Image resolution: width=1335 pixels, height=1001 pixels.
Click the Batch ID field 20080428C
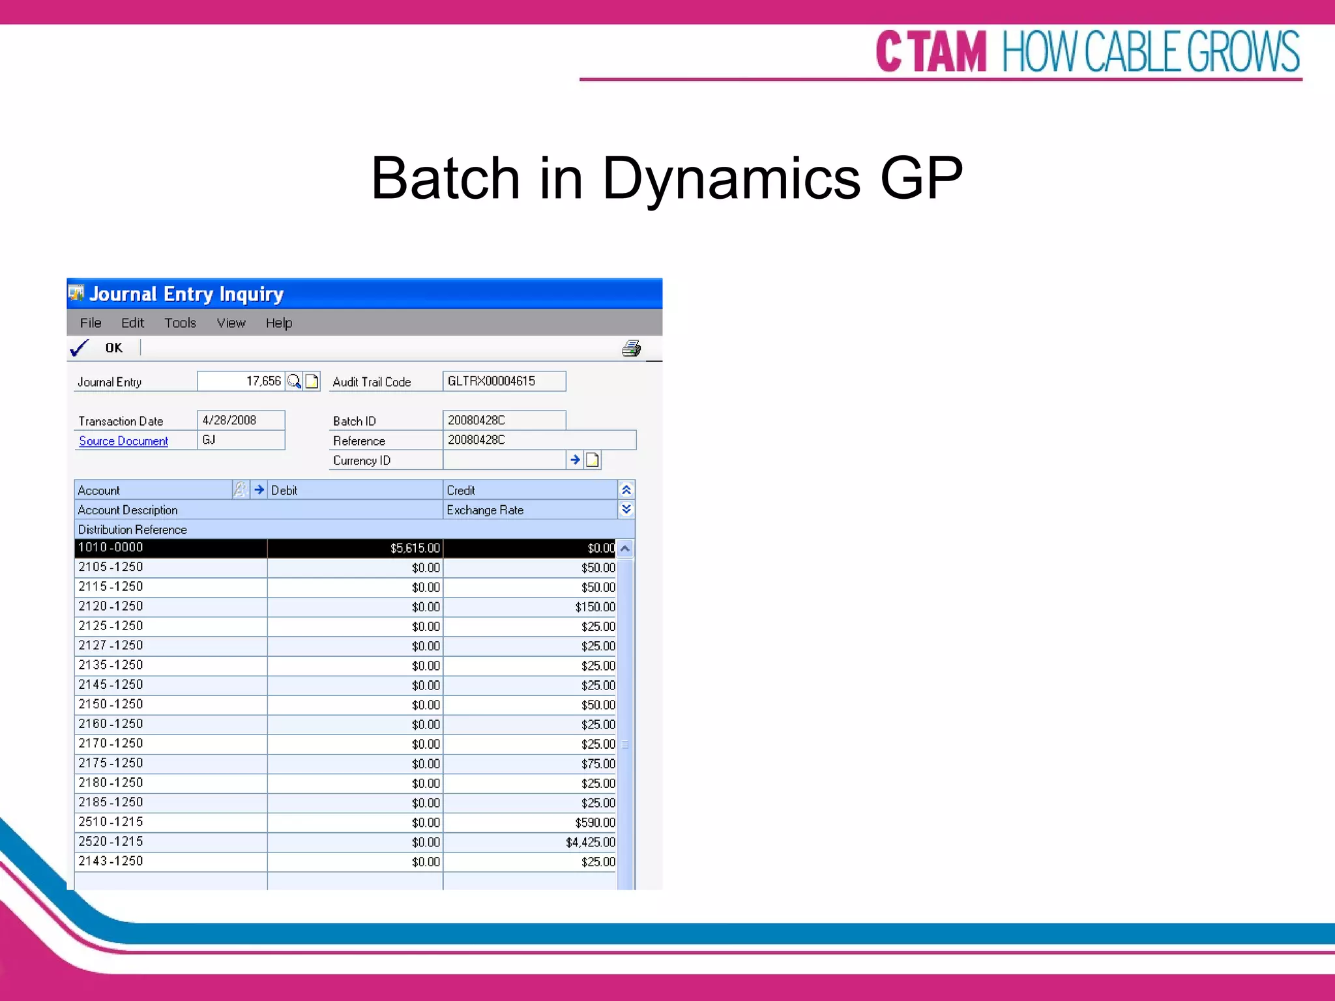(x=504, y=420)
